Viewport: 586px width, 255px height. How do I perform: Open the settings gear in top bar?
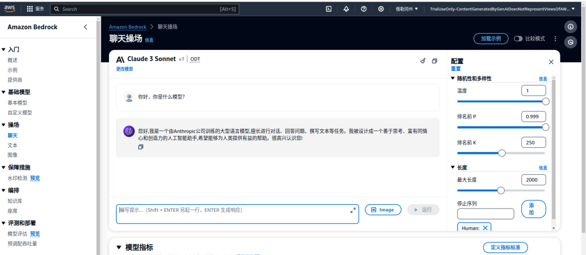(x=381, y=9)
